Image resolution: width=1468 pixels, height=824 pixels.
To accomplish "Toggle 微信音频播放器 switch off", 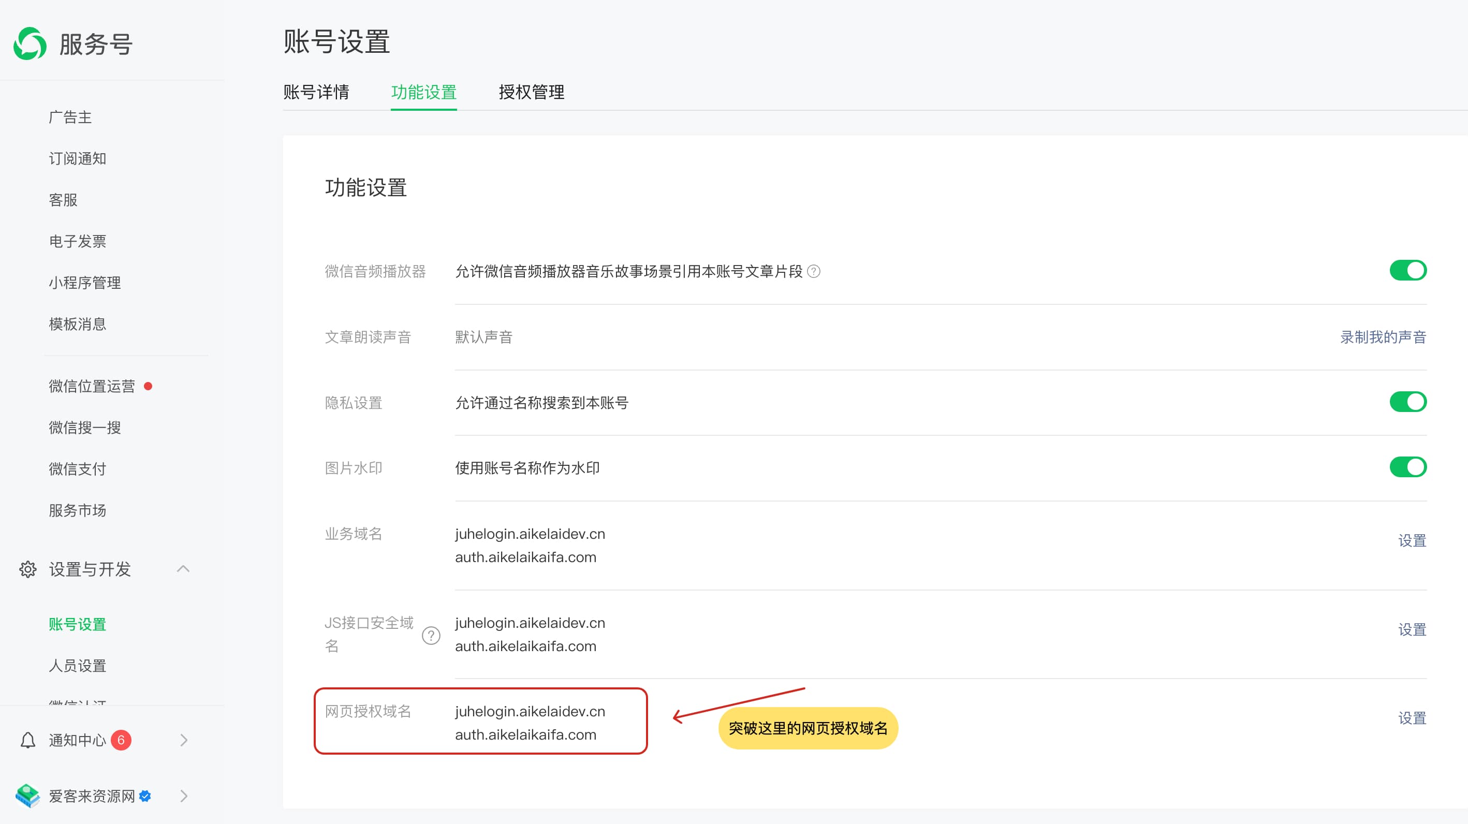I will (x=1407, y=270).
